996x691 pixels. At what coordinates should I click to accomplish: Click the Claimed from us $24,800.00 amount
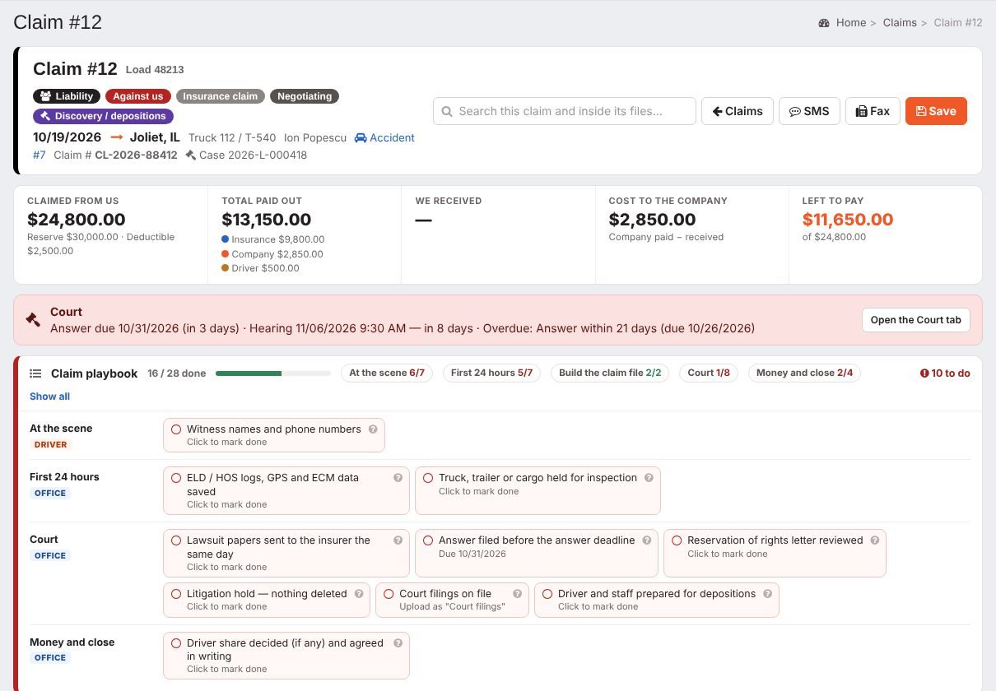[77, 220]
